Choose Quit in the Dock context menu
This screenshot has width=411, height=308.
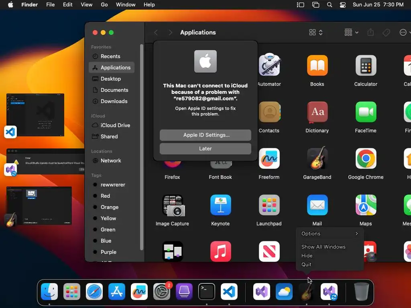(x=306, y=265)
